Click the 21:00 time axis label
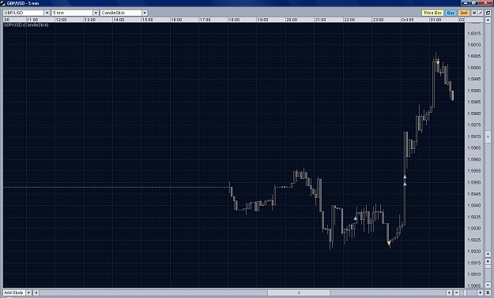 (320, 20)
